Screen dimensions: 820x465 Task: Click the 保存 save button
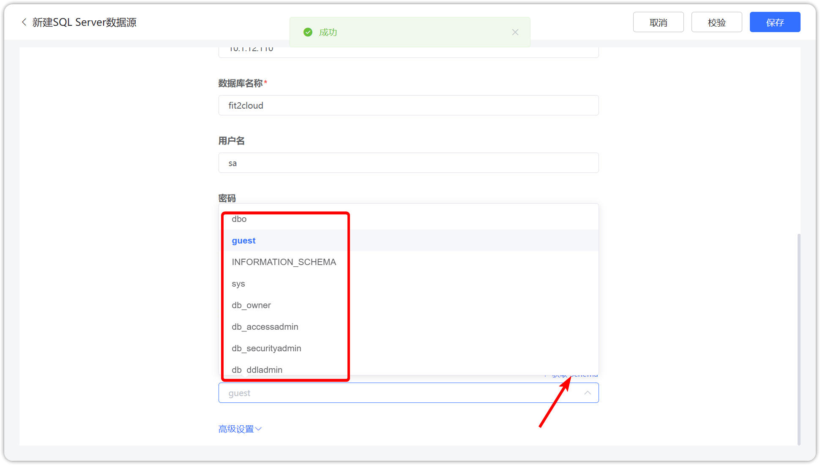775,22
